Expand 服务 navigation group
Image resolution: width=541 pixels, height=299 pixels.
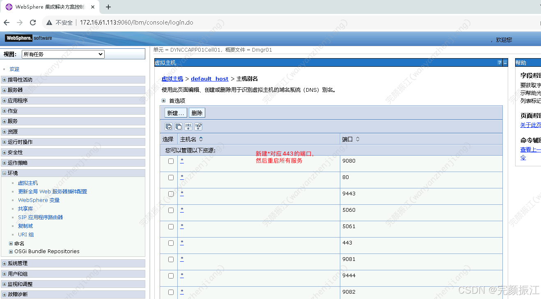click(x=5, y=121)
